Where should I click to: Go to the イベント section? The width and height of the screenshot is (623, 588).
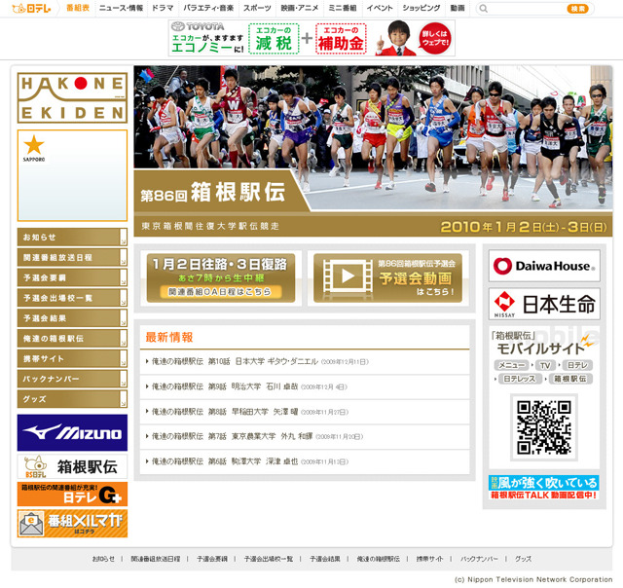coord(380,8)
